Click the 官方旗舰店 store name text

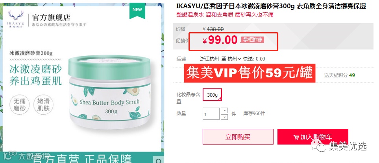pyautogui.click(x=51, y=17)
